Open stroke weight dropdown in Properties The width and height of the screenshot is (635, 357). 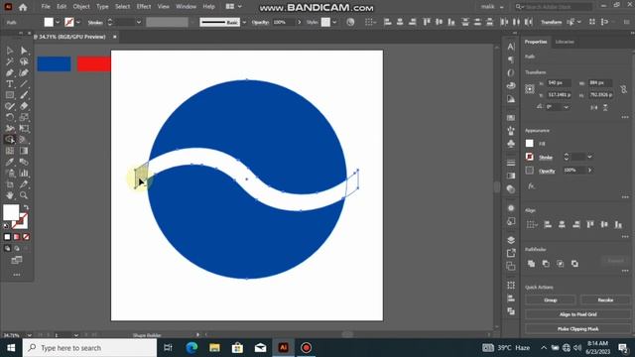589,157
